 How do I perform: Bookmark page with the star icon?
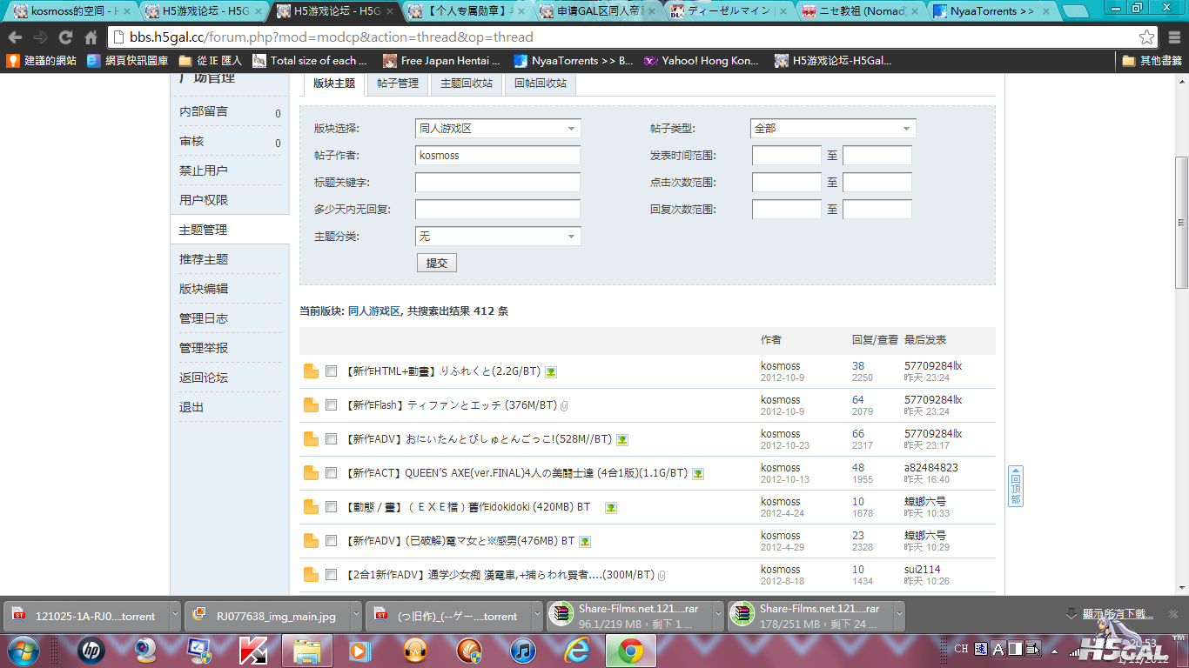1146,37
